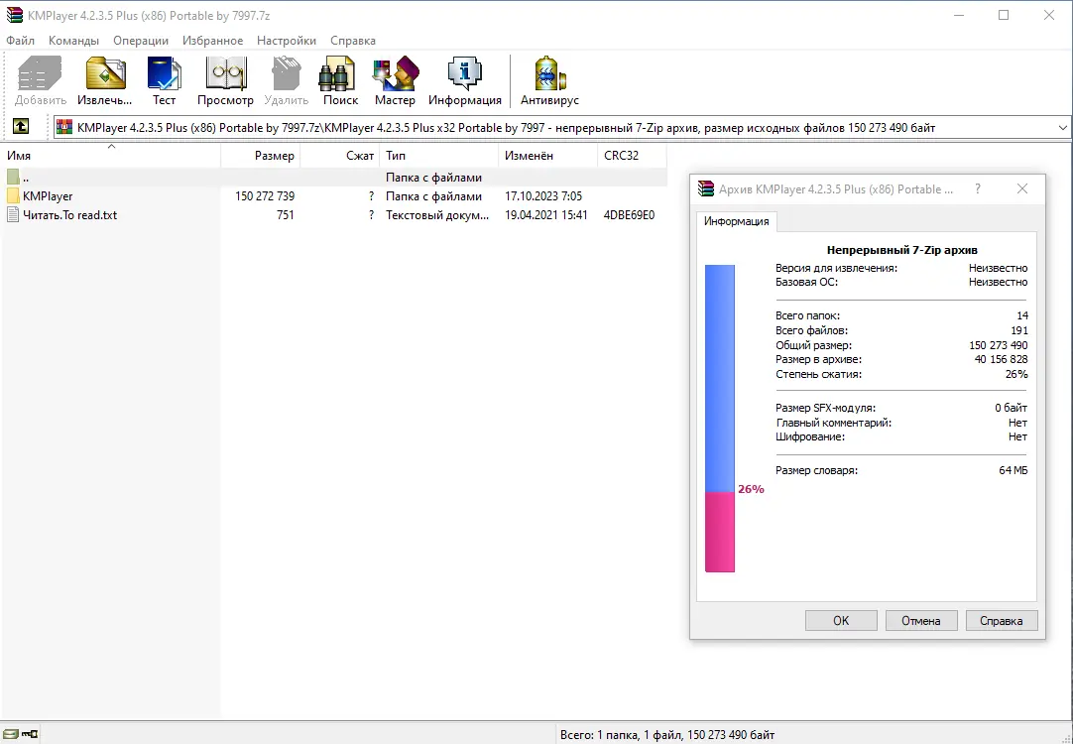Click the archive icon in the address bar
1073x744 pixels.
(65, 127)
